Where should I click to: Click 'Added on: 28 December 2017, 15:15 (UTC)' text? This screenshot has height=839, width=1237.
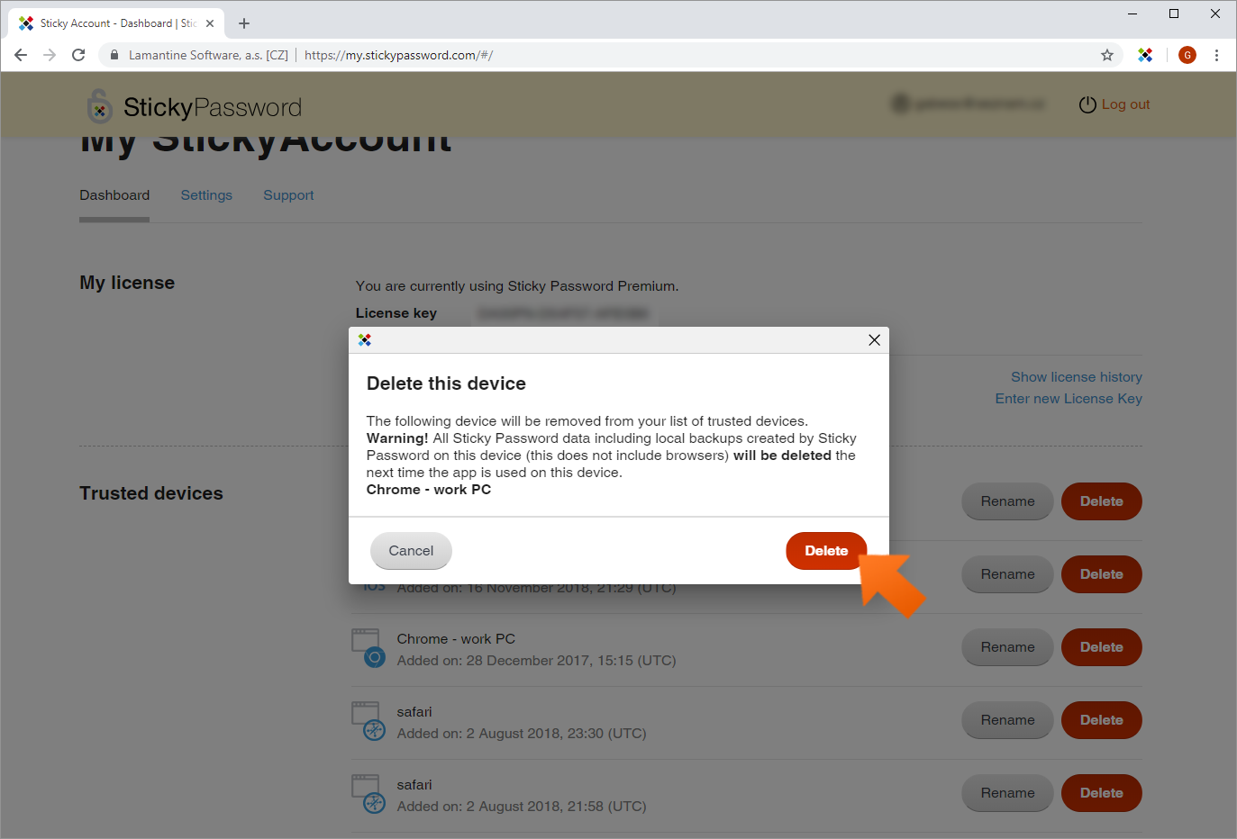[536, 661]
